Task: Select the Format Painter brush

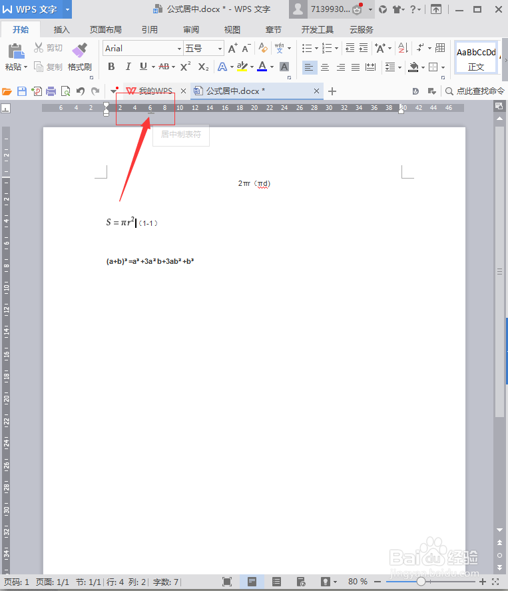Action: (80, 50)
